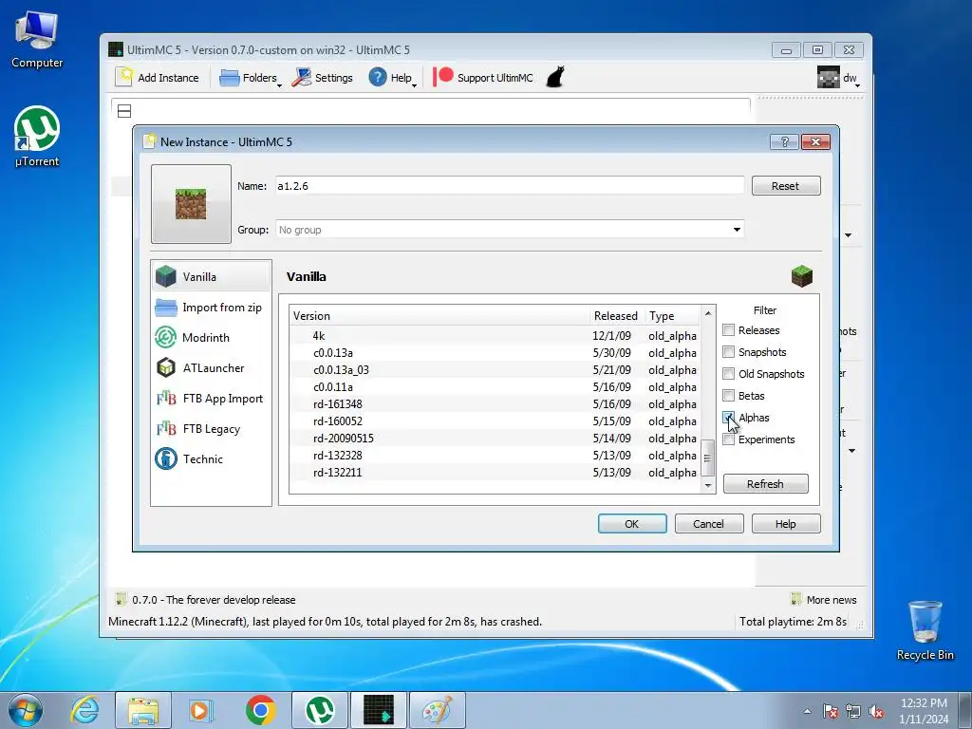Click the grass block instance icon button
The height and width of the screenshot is (729, 972).
[191, 204]
